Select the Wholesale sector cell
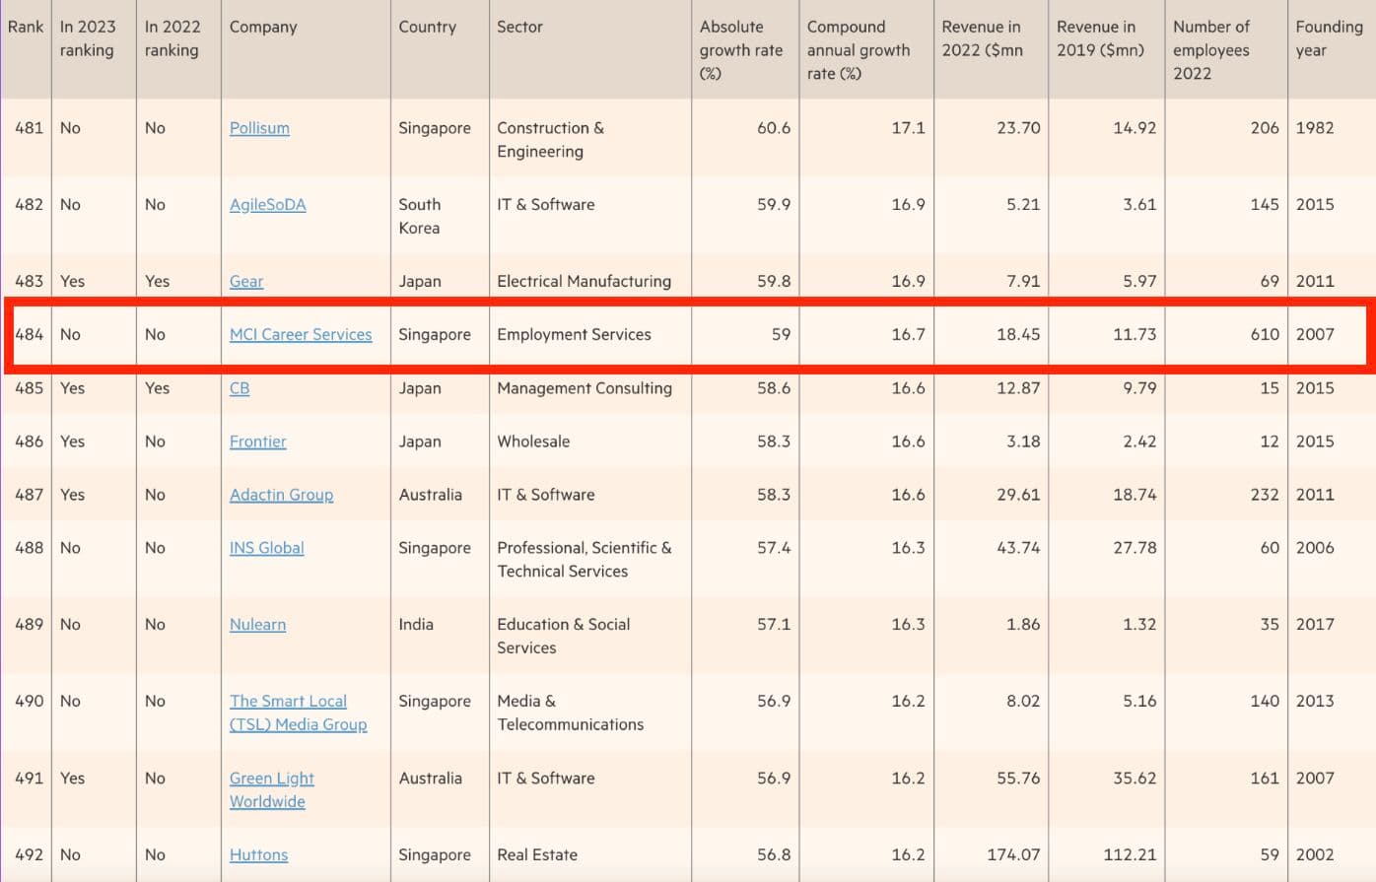Screen dimensions: 1376x882 pos(533,441)
